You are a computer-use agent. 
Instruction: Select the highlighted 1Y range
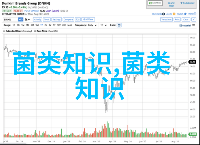(x=41, y=25)
